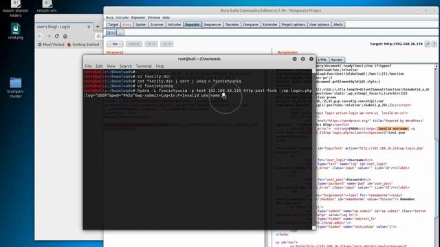Go to next request in Repeater history

coord(166,44)
